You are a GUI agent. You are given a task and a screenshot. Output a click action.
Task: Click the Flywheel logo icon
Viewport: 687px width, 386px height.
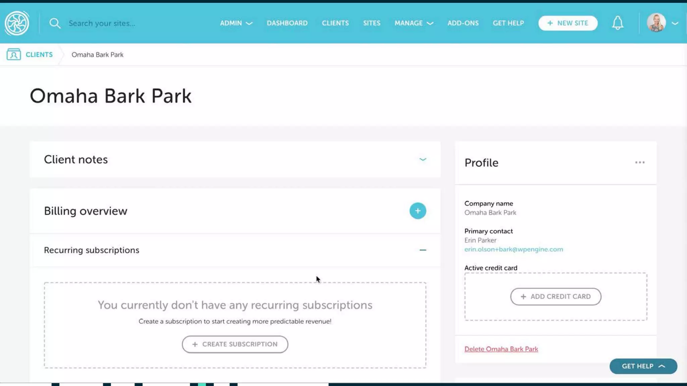[x=17, y=23]
